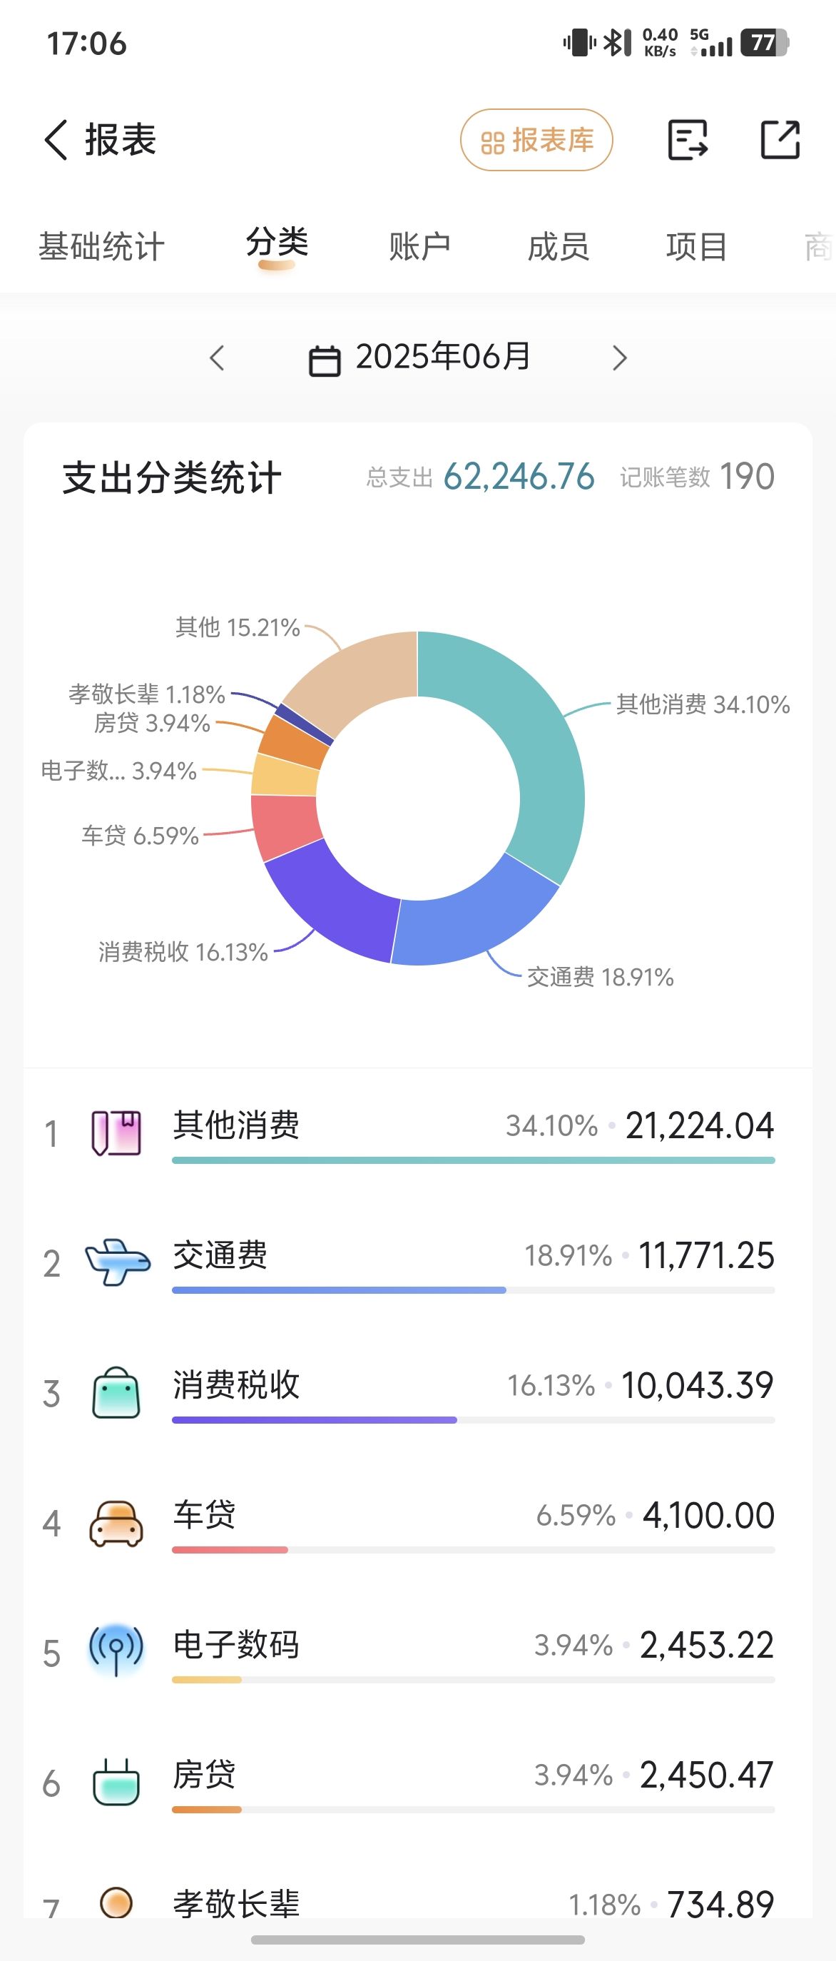Tap the 其他消费 book icon
This screenshot has width=836, height=1961.
(116, 1132)
